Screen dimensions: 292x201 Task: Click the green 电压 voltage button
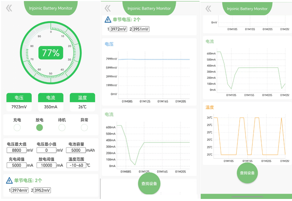(x=19, y=98)
